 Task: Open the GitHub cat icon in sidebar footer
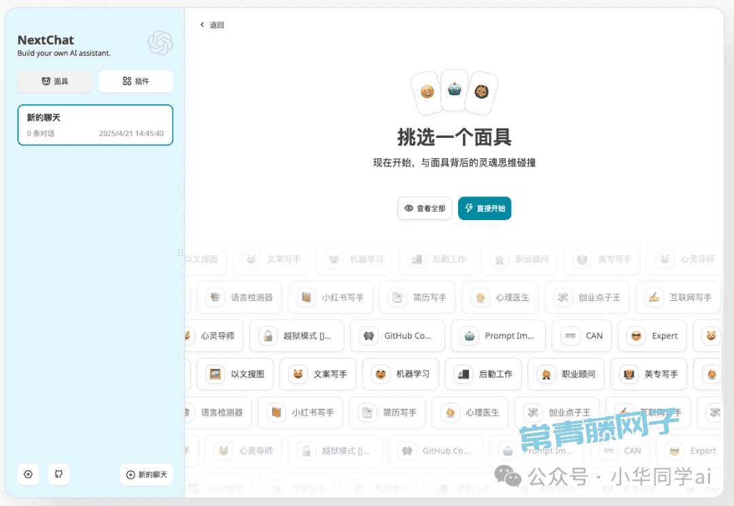58,474
